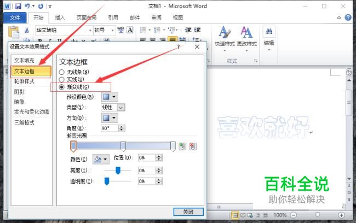This screenshot has height=223, width=356.
Task: Expand the Styles (样式) group dialog launcher
Action: (x=256, y=61)
